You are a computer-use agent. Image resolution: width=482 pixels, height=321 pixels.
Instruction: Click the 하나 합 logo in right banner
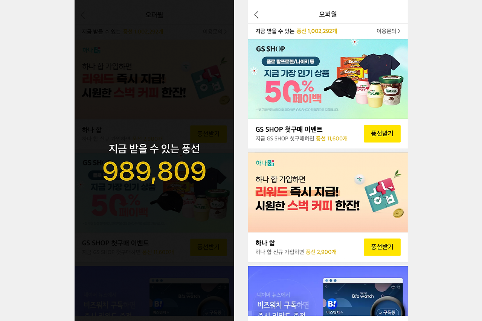pos(265,163)
